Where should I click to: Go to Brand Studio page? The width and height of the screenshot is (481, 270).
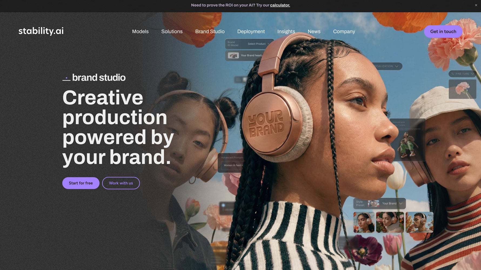pos(210,32)
